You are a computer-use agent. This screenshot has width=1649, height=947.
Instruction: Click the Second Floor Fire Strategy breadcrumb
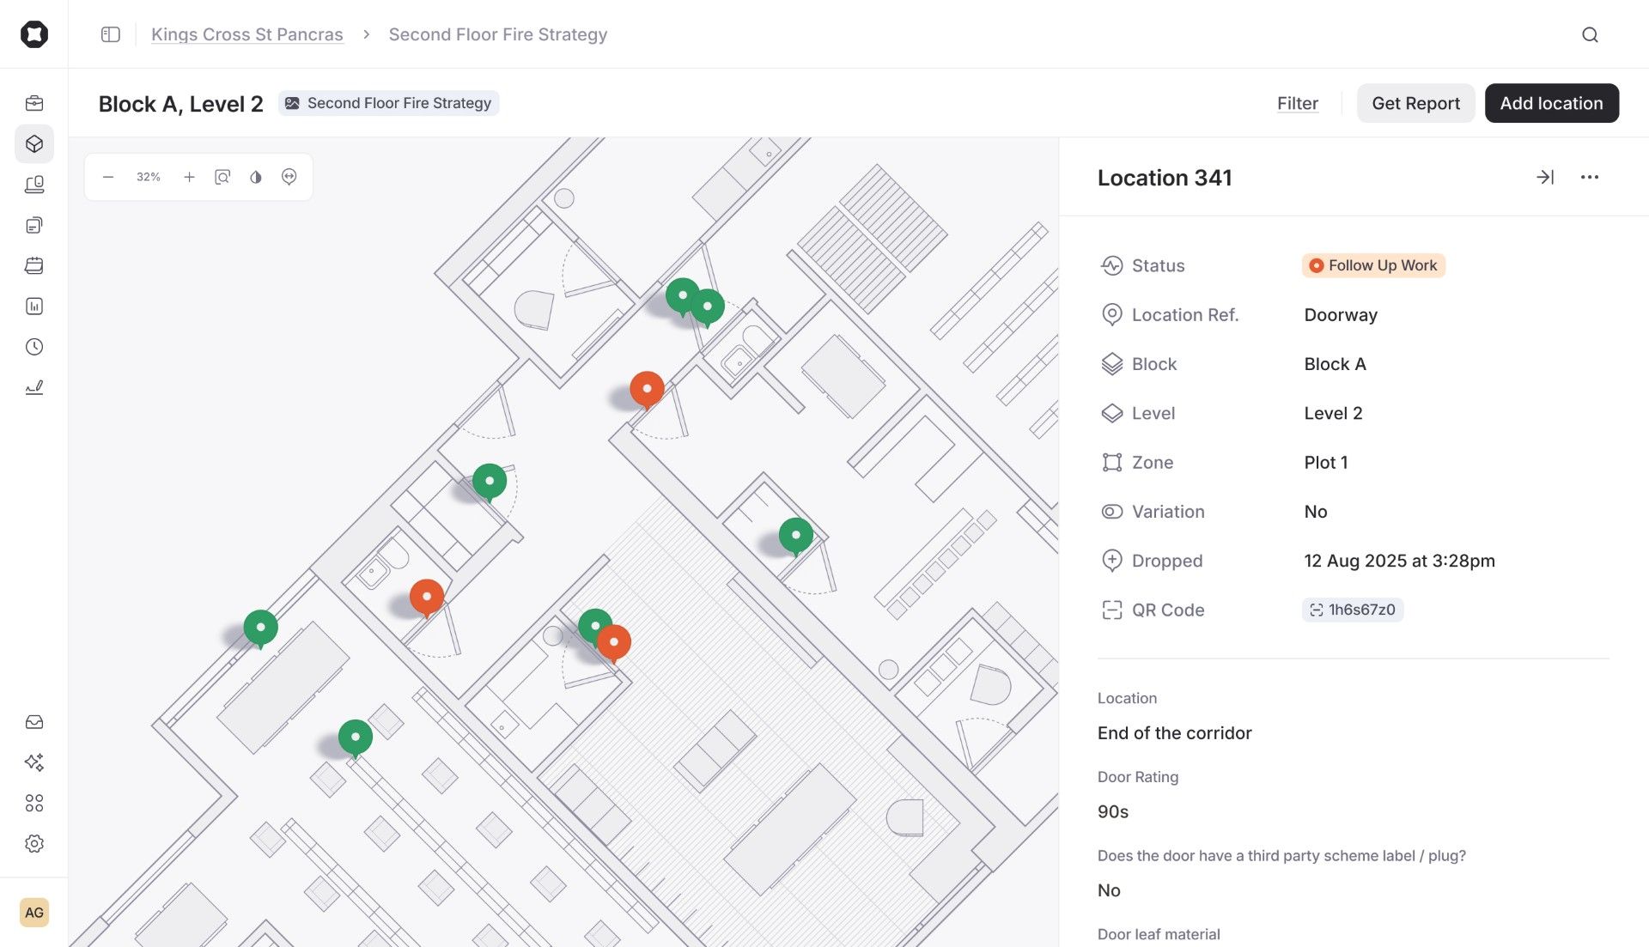coord(498,34)
